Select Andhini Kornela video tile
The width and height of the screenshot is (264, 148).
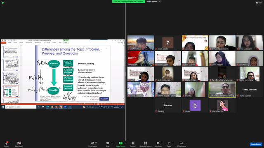pos(168,74)
